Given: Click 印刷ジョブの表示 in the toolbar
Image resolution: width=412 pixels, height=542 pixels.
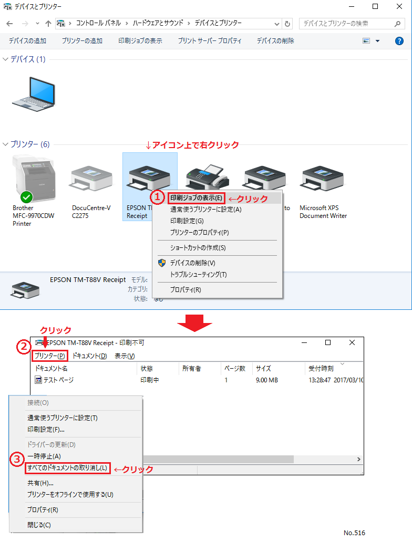Looking at the screenshot, I should point(140,41).
